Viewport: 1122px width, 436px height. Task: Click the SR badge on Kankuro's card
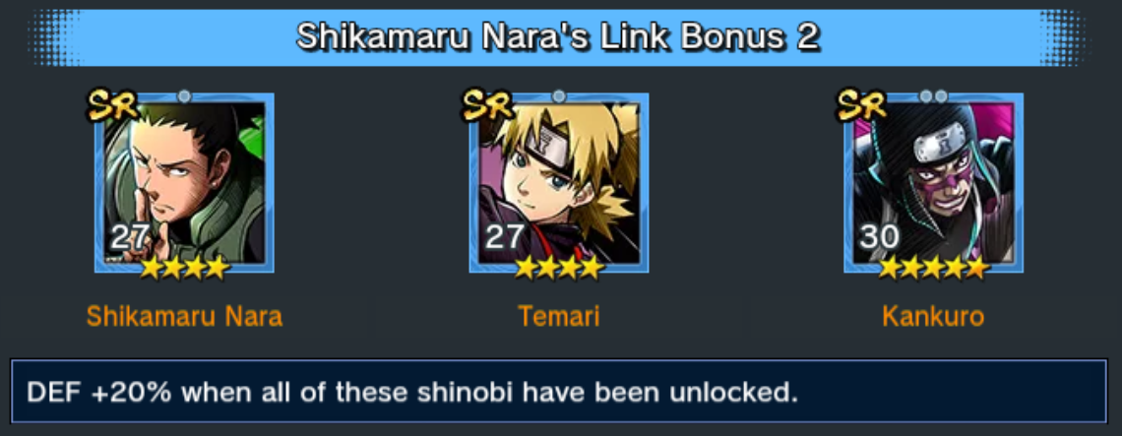(x=862, y=106)
